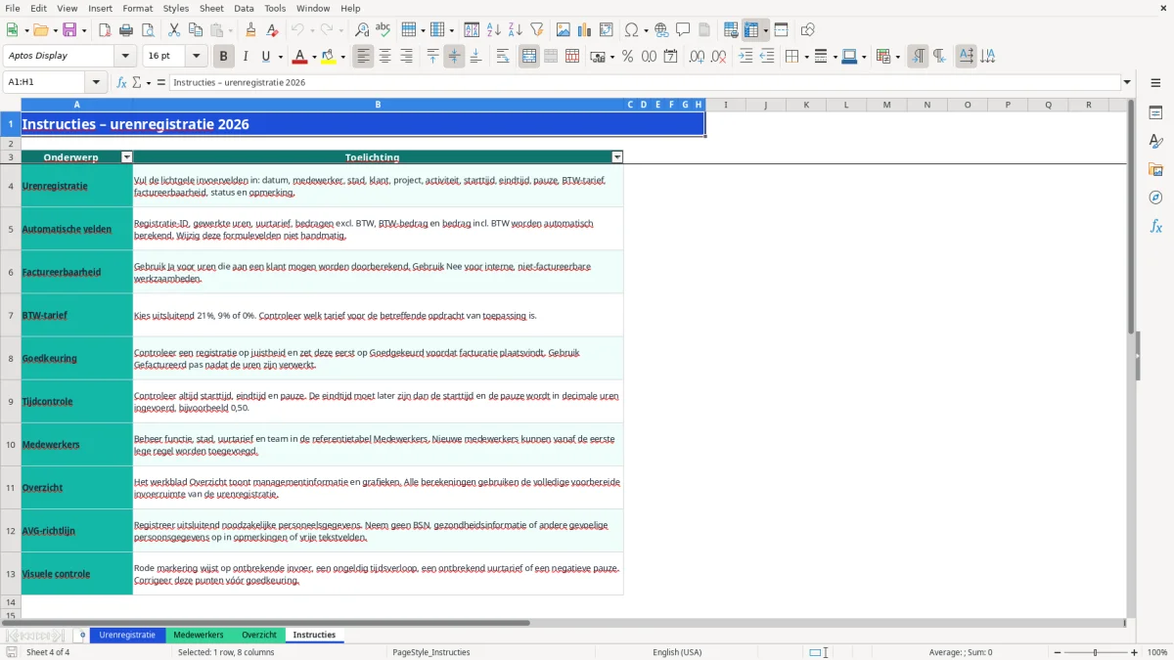Open the Tools menu

(275, 8)
